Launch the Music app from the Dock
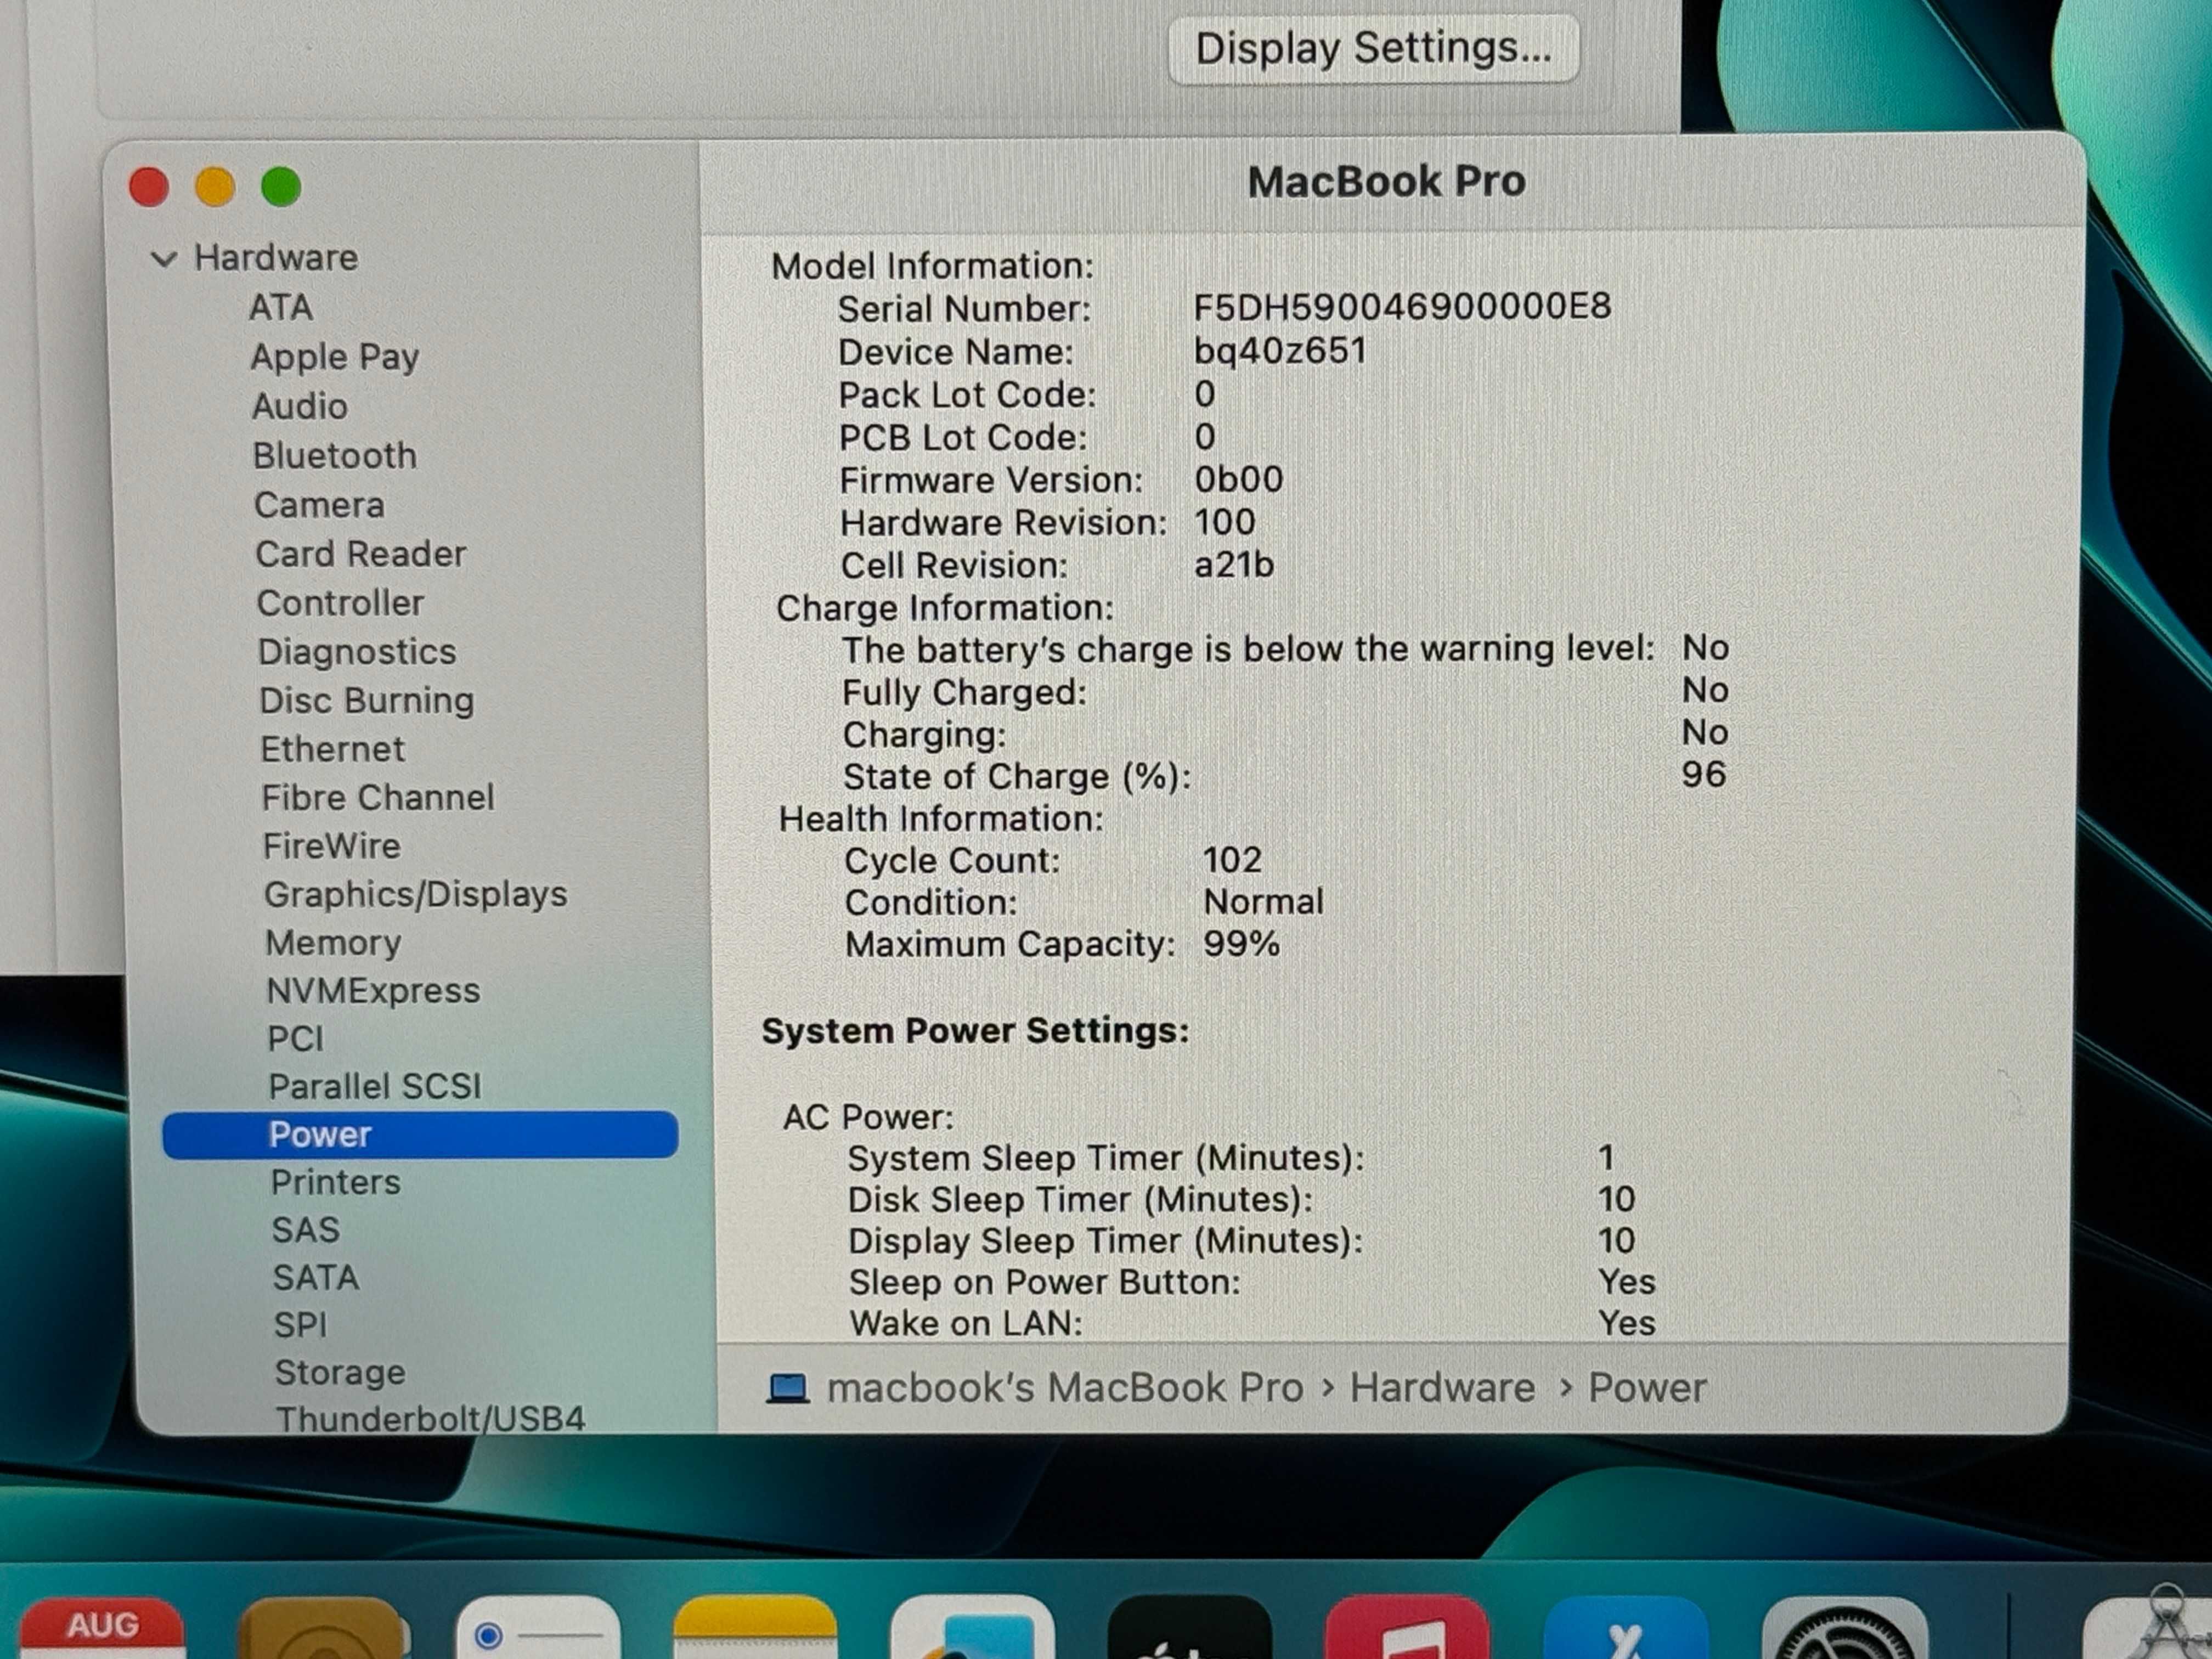The image size is (2212, 1659). 1407,1628
